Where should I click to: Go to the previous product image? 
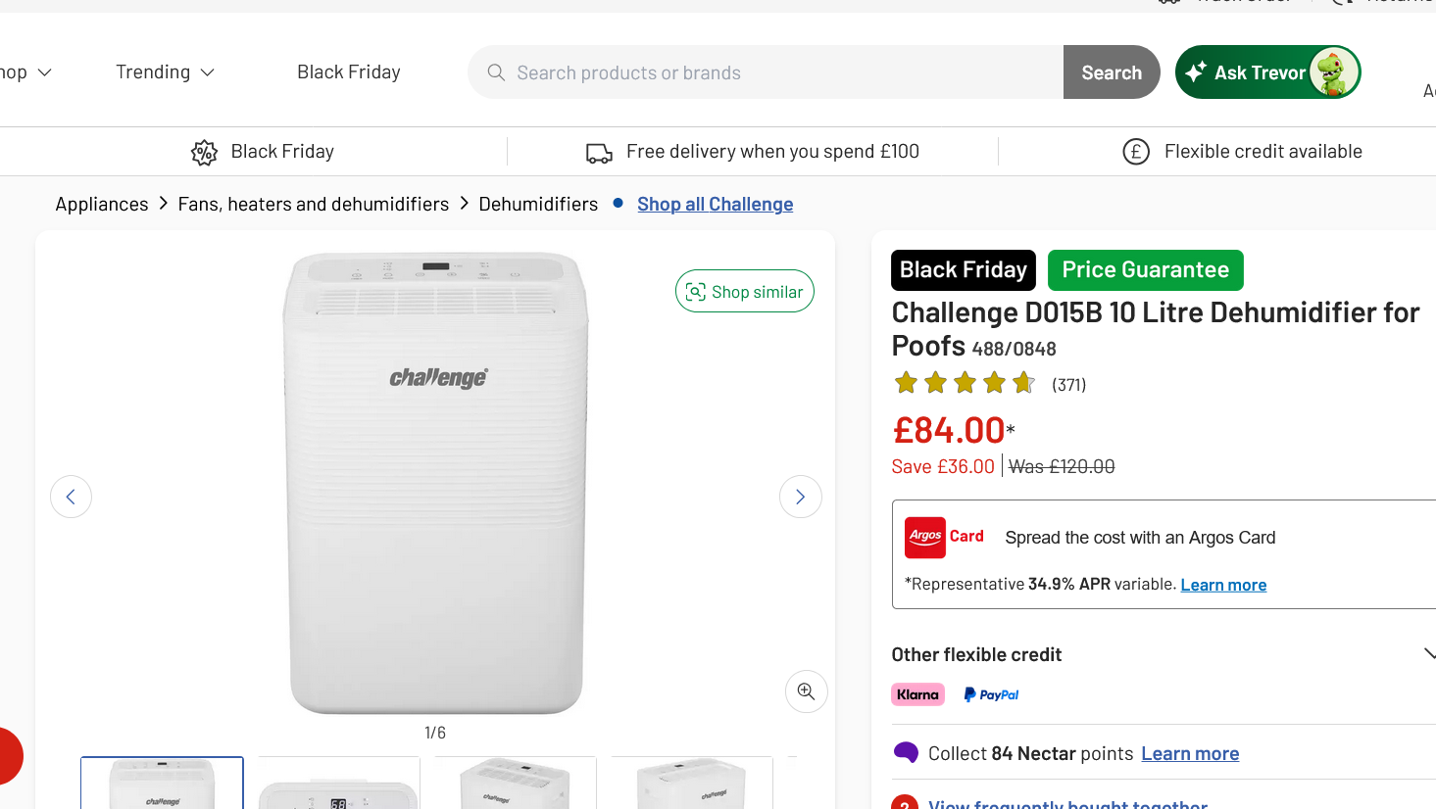(71, 497)
